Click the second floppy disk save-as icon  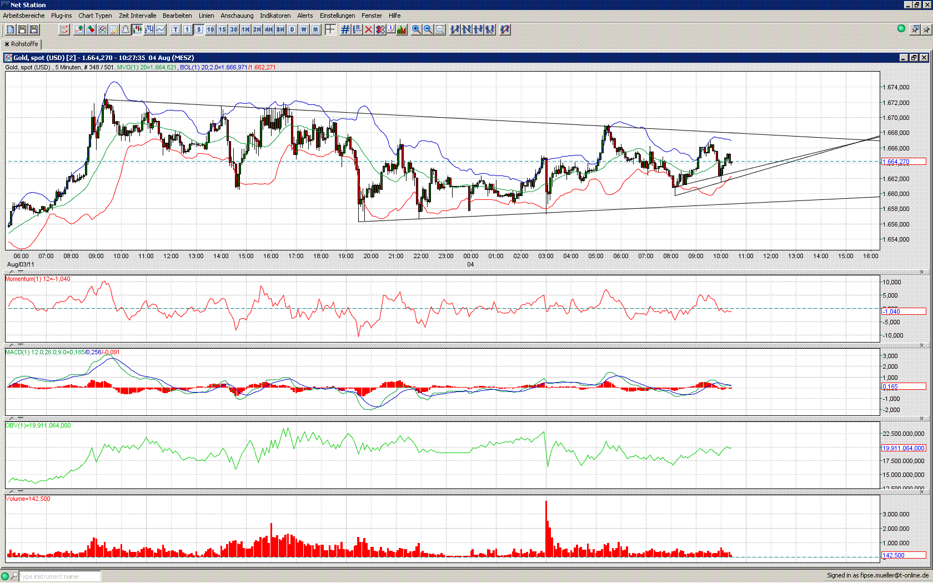coord(34,29)
